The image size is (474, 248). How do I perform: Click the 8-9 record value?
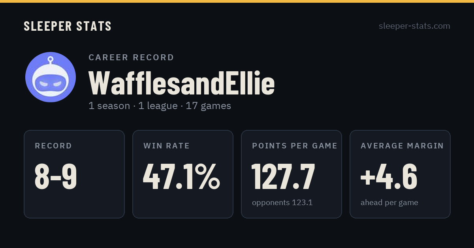coord(56,176)
